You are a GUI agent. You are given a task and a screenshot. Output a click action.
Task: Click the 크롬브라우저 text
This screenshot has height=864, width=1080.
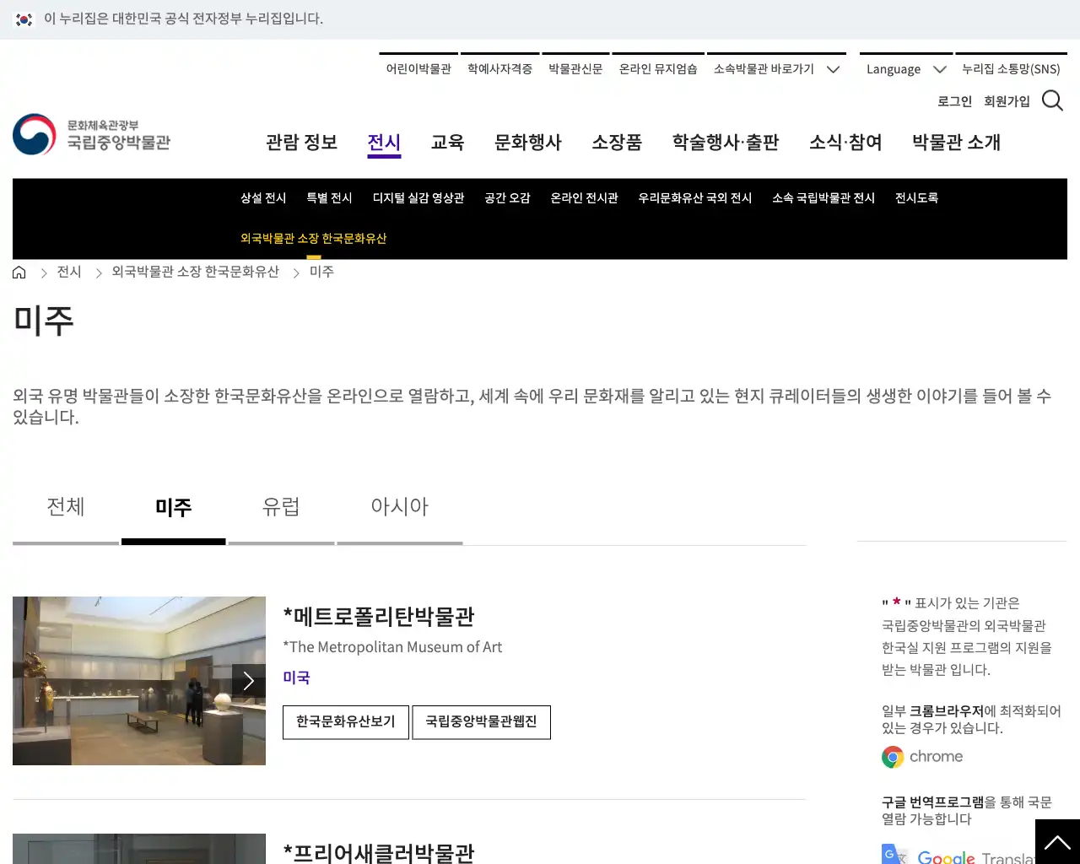click(946, 711)
